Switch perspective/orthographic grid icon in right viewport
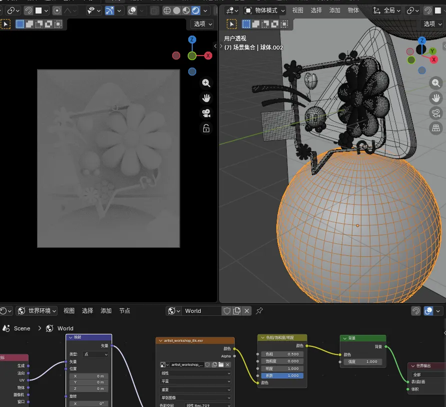 pyautogui.click(x=436, y=128)
